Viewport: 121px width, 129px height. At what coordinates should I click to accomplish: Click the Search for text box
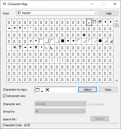[x=60, y=119]
